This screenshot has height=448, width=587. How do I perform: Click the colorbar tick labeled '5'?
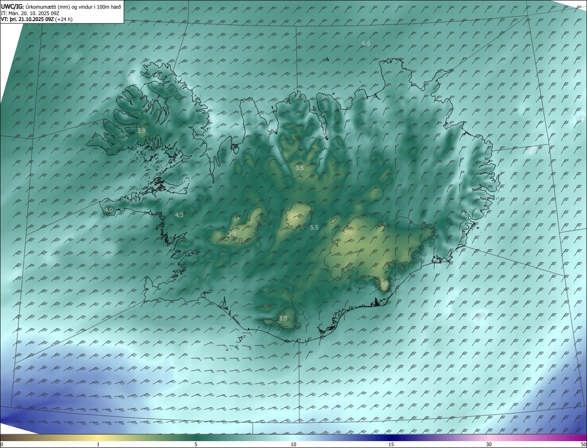tap(196, 444)
